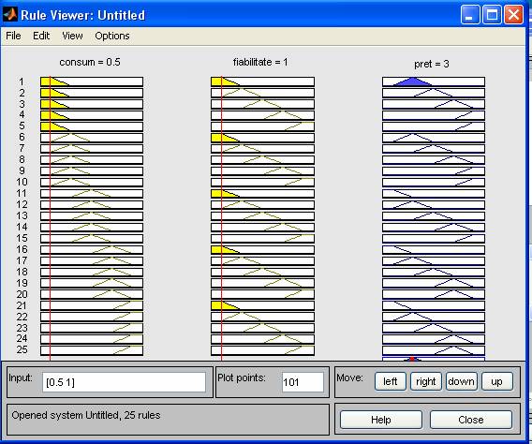Image resolution: width=532 pixels, height=444 pixels.
Task: Select rule number 1 label
Action: click(22, 81)
